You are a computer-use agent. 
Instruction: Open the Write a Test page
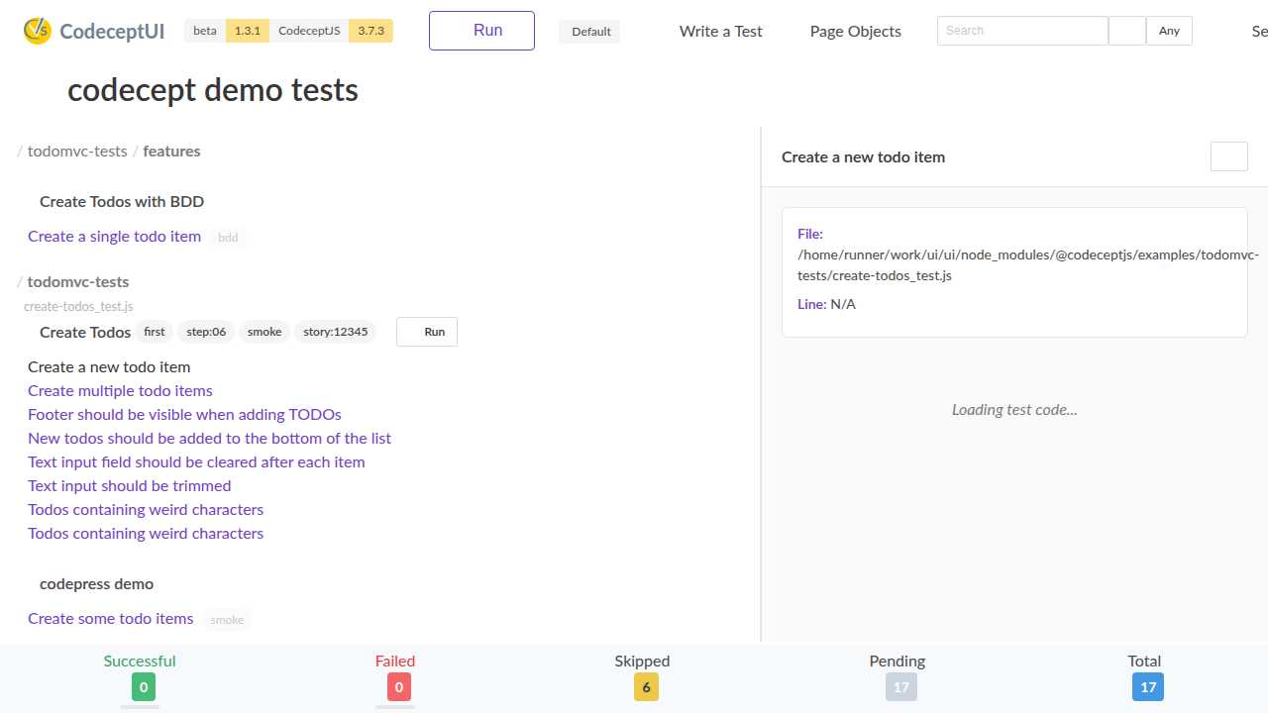(720, 31)
